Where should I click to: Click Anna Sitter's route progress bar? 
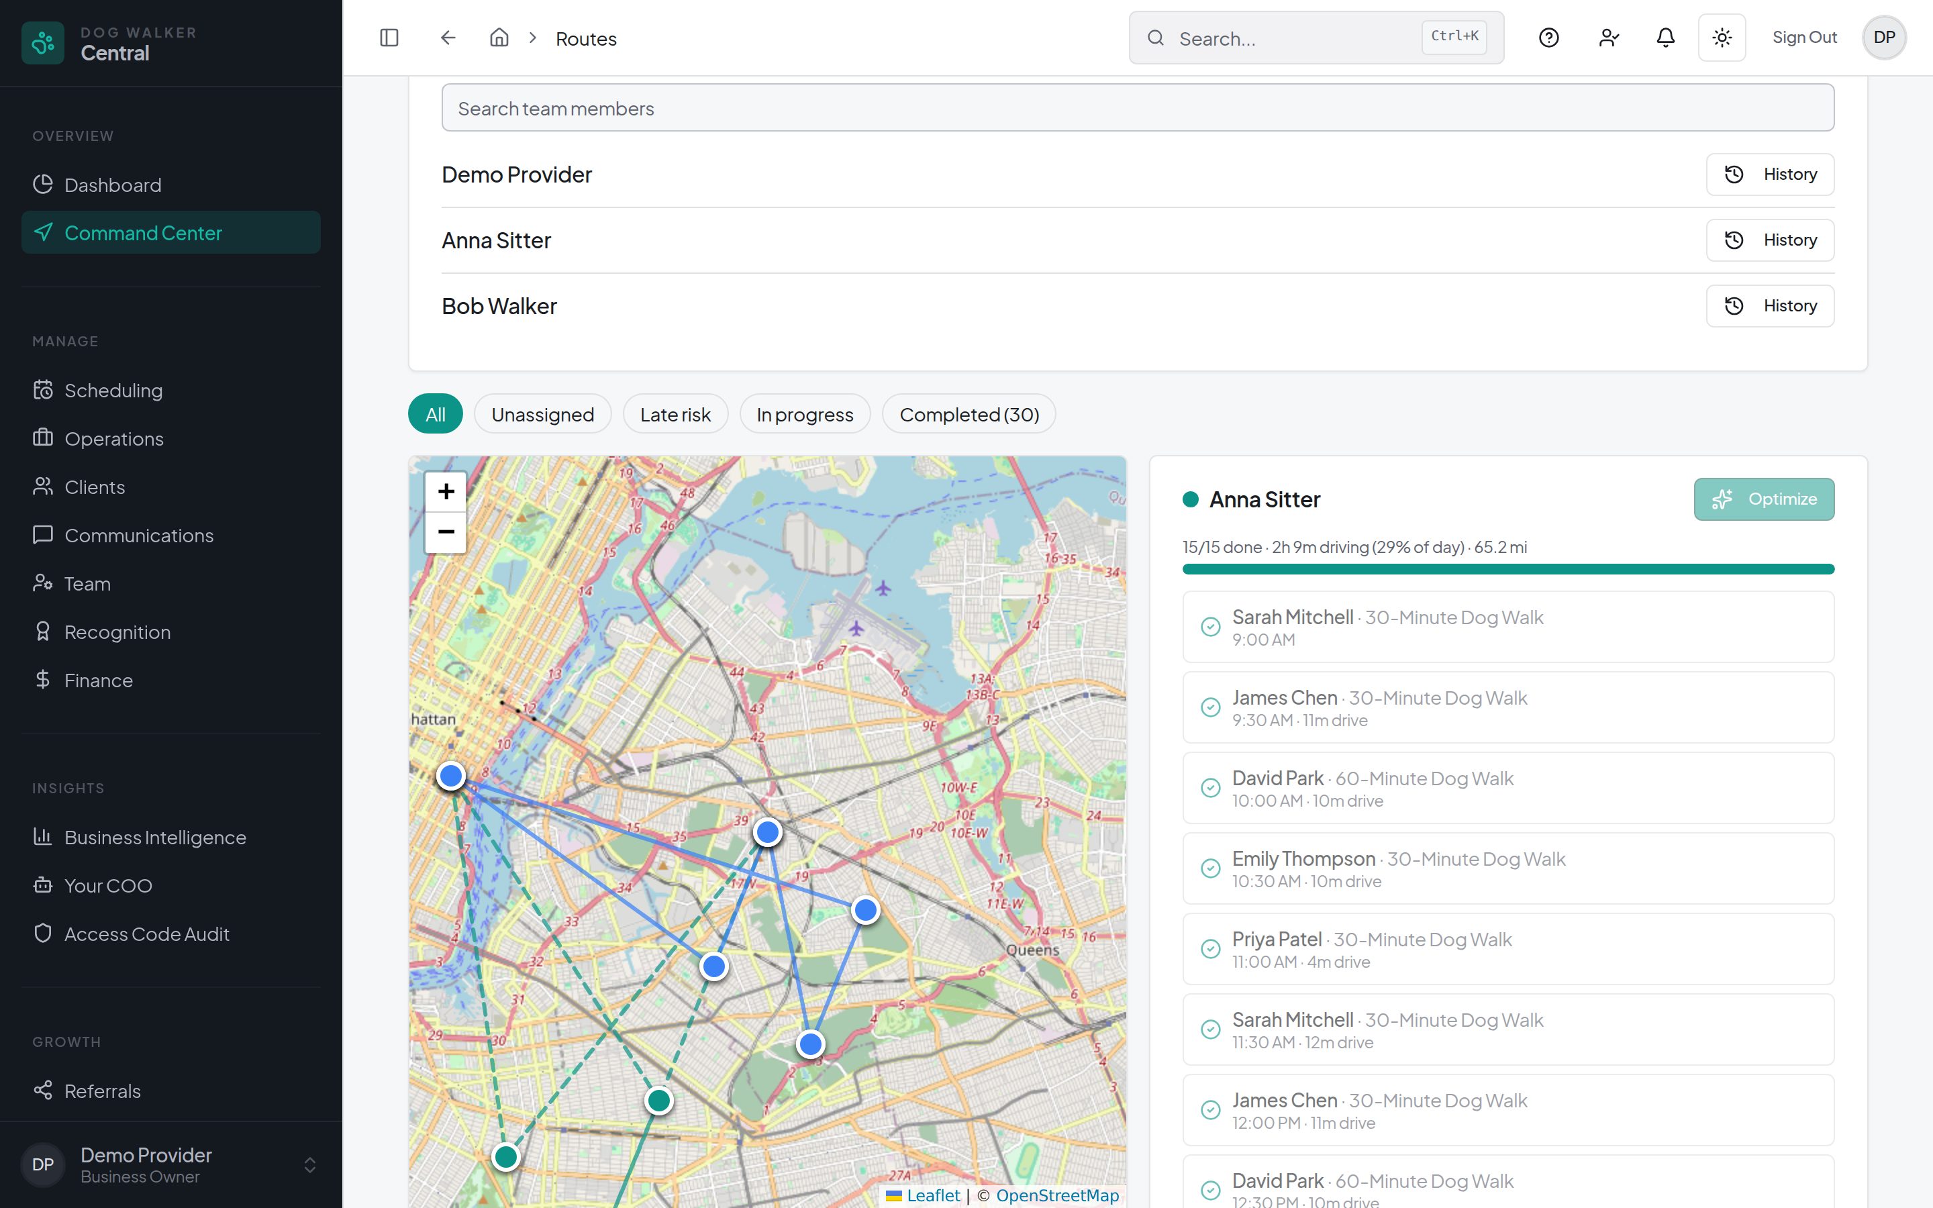coord(1508,569)
